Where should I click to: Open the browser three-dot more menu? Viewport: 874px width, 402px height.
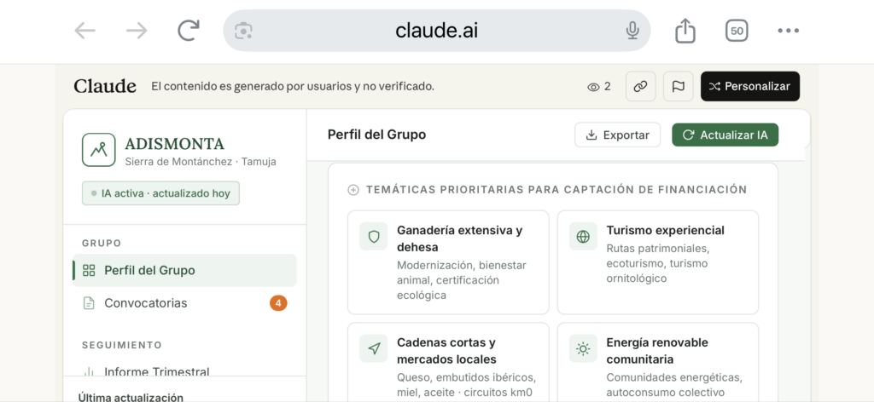pos(788,31)
